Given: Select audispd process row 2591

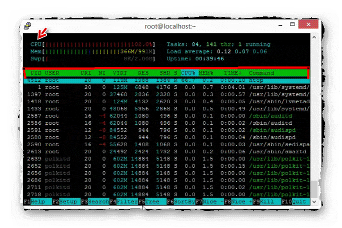Looking at the screenshot, I should (166, 130).
